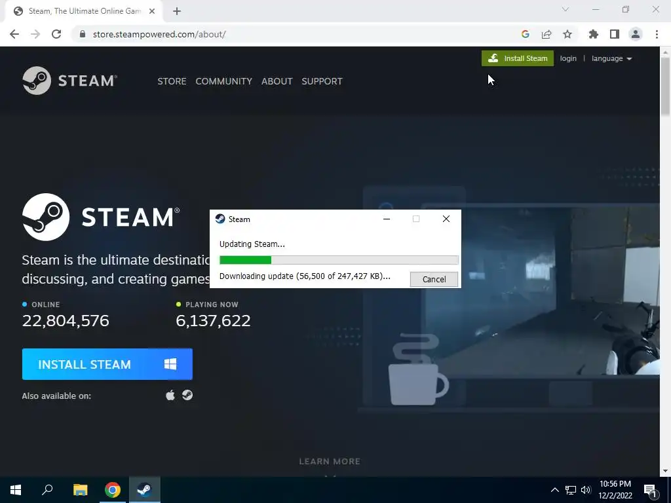
Task: Select the Steam, The Ultimate Online Game browser tab
Action: (84, 11)
